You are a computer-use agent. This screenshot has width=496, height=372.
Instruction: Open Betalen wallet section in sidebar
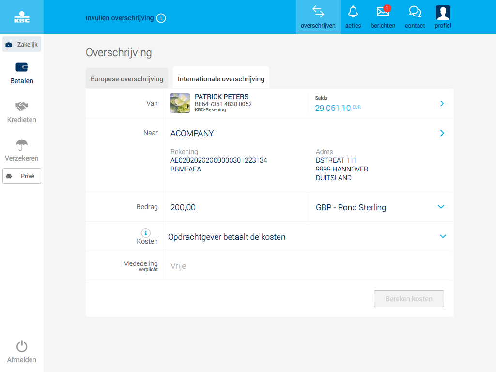pyautogui.click(x=22, y=73)
